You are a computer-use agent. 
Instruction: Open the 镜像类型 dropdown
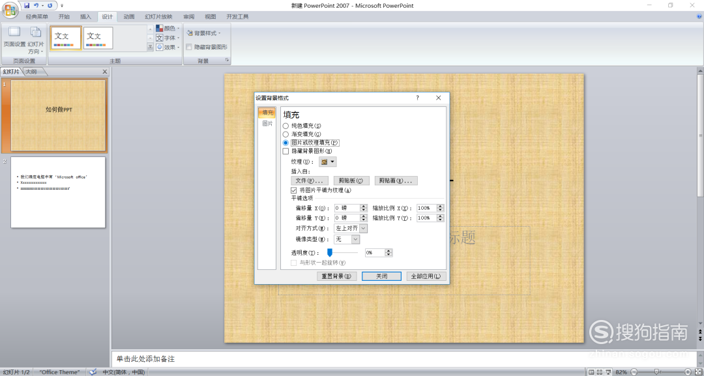[x=347, y=240]
